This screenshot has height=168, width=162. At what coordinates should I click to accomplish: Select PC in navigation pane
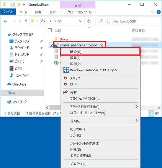pyautogui.click(x=22, y=93)
